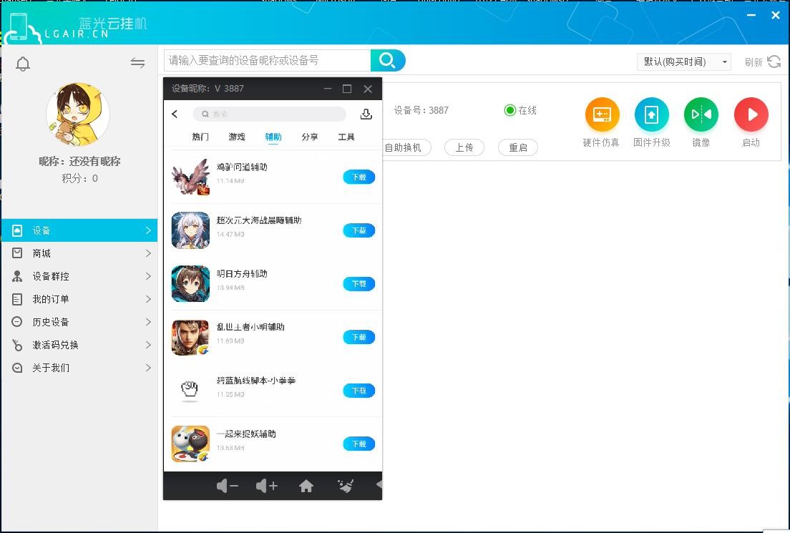The width and height of the screenshot is (790, 533).
Task: Switch to the 分享 tab
Action: (x=309, y=137)
